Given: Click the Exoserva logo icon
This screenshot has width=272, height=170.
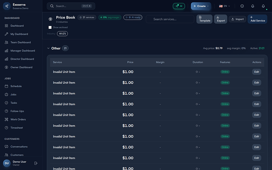Looking at the screenshot, I should (x=7, y=6).
